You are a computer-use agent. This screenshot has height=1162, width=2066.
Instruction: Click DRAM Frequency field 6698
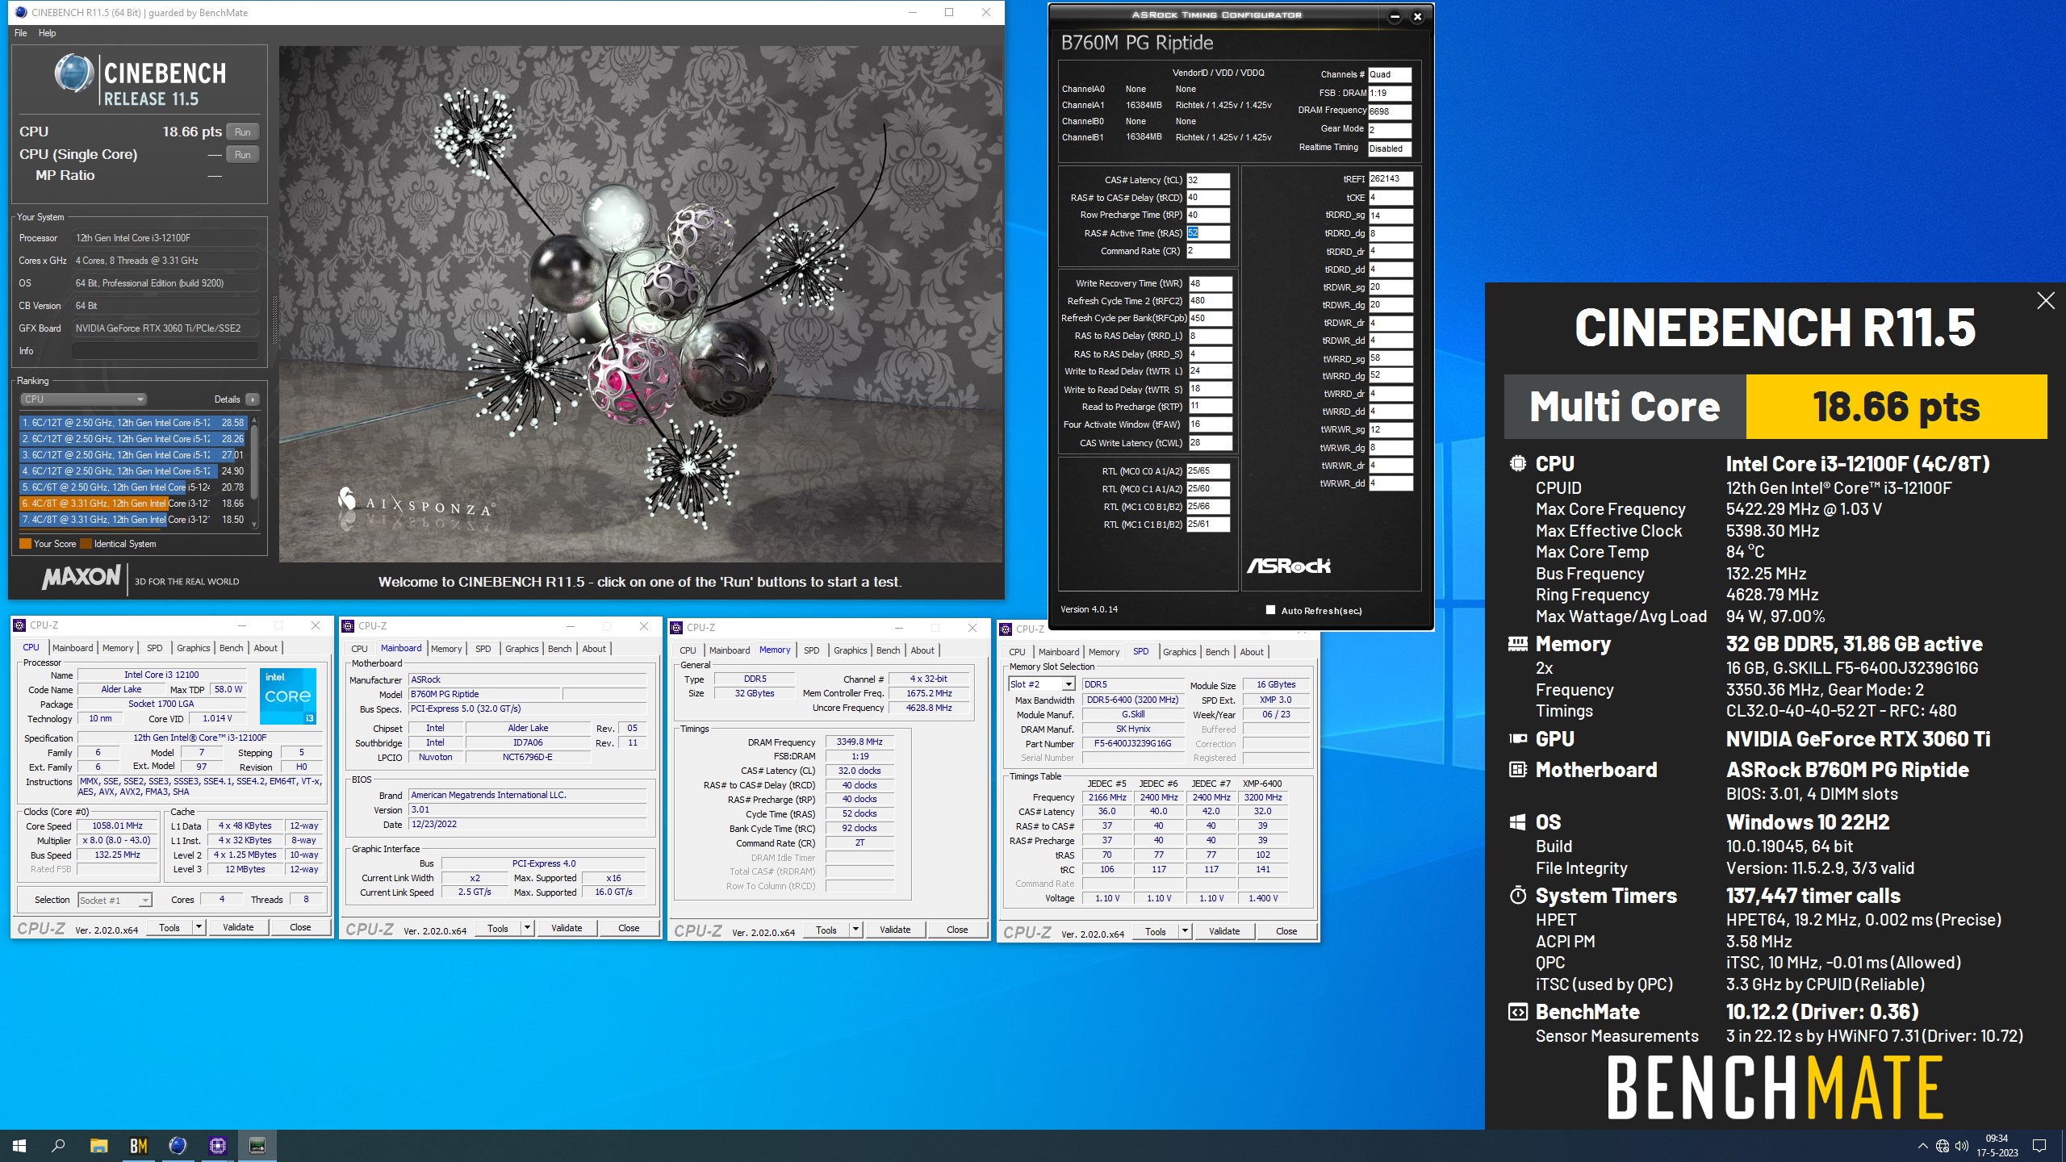(1390, 111)
